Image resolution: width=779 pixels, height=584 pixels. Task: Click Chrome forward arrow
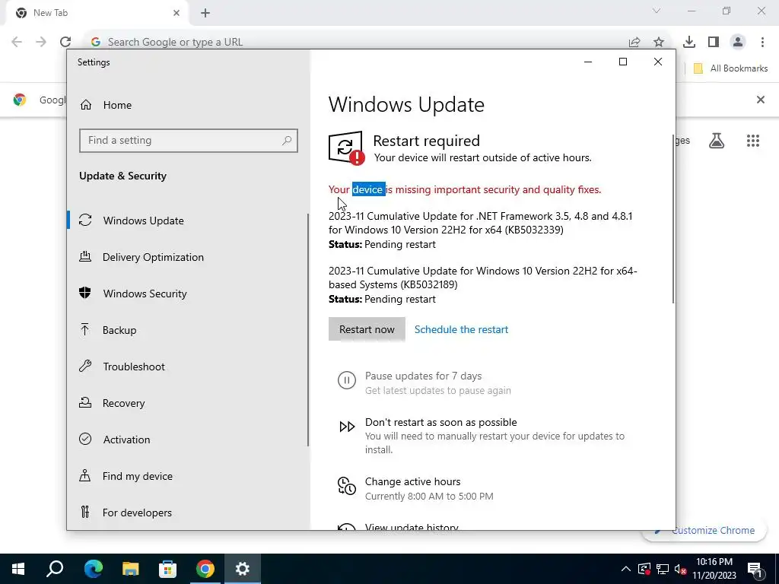(x=41, y=43)
